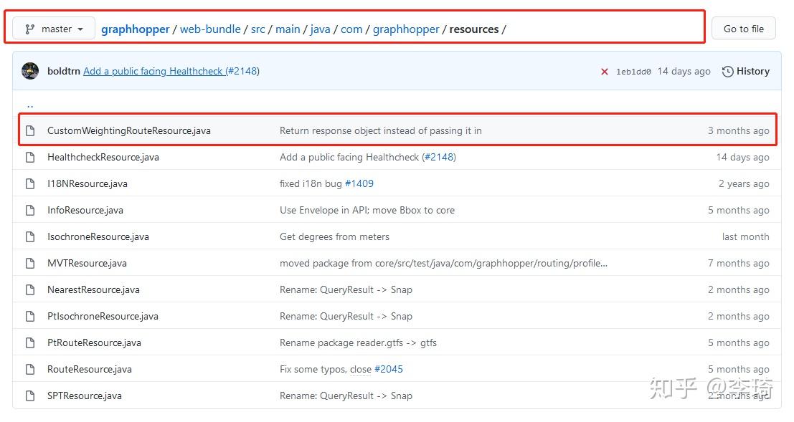The height and width of the screenshot is (422, 794).
Task: Open commit hash 1eb1dd0
Action: point(633,72)
